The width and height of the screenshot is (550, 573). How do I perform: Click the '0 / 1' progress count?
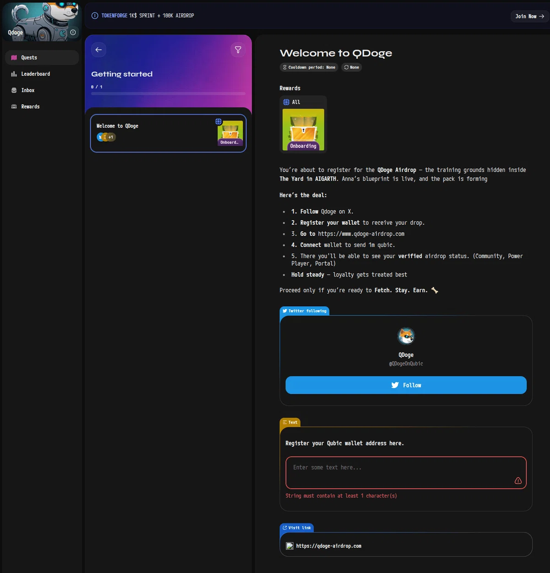[x=97, y=87]
